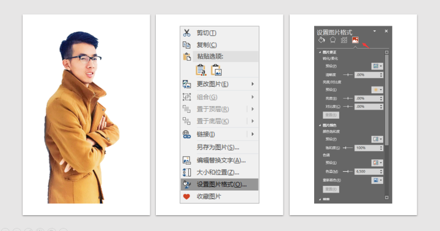Expand the 置于底层 submenu arrow

tap(252, 121)
